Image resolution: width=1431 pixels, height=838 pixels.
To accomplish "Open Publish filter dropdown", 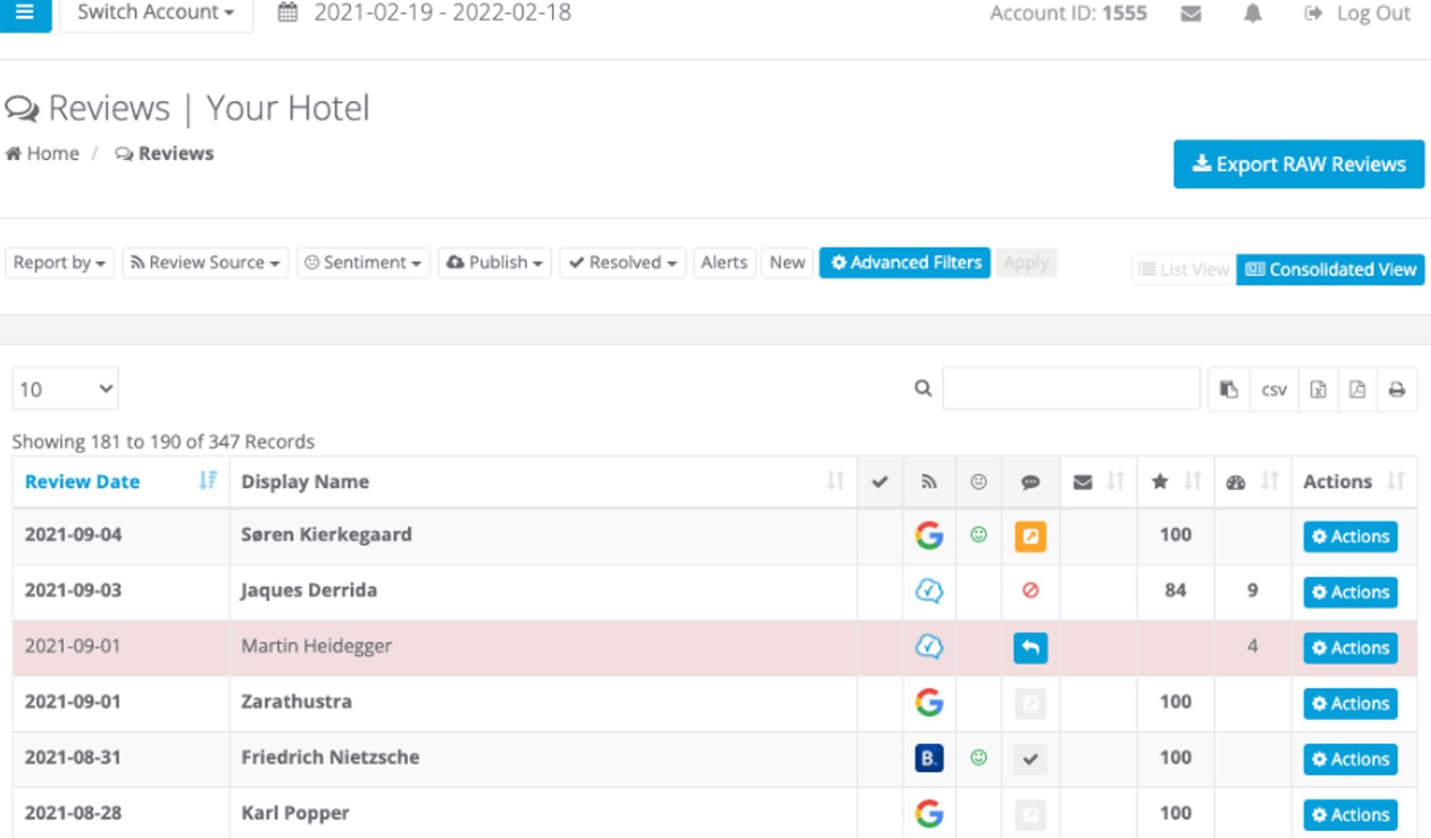I will [495, 263].
